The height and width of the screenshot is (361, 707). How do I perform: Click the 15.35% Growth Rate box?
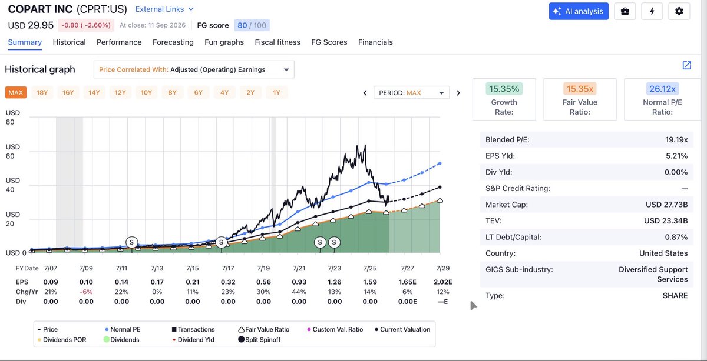tap(504, 99)
